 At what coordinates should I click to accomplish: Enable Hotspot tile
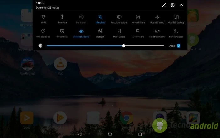(x=100, y=33)
